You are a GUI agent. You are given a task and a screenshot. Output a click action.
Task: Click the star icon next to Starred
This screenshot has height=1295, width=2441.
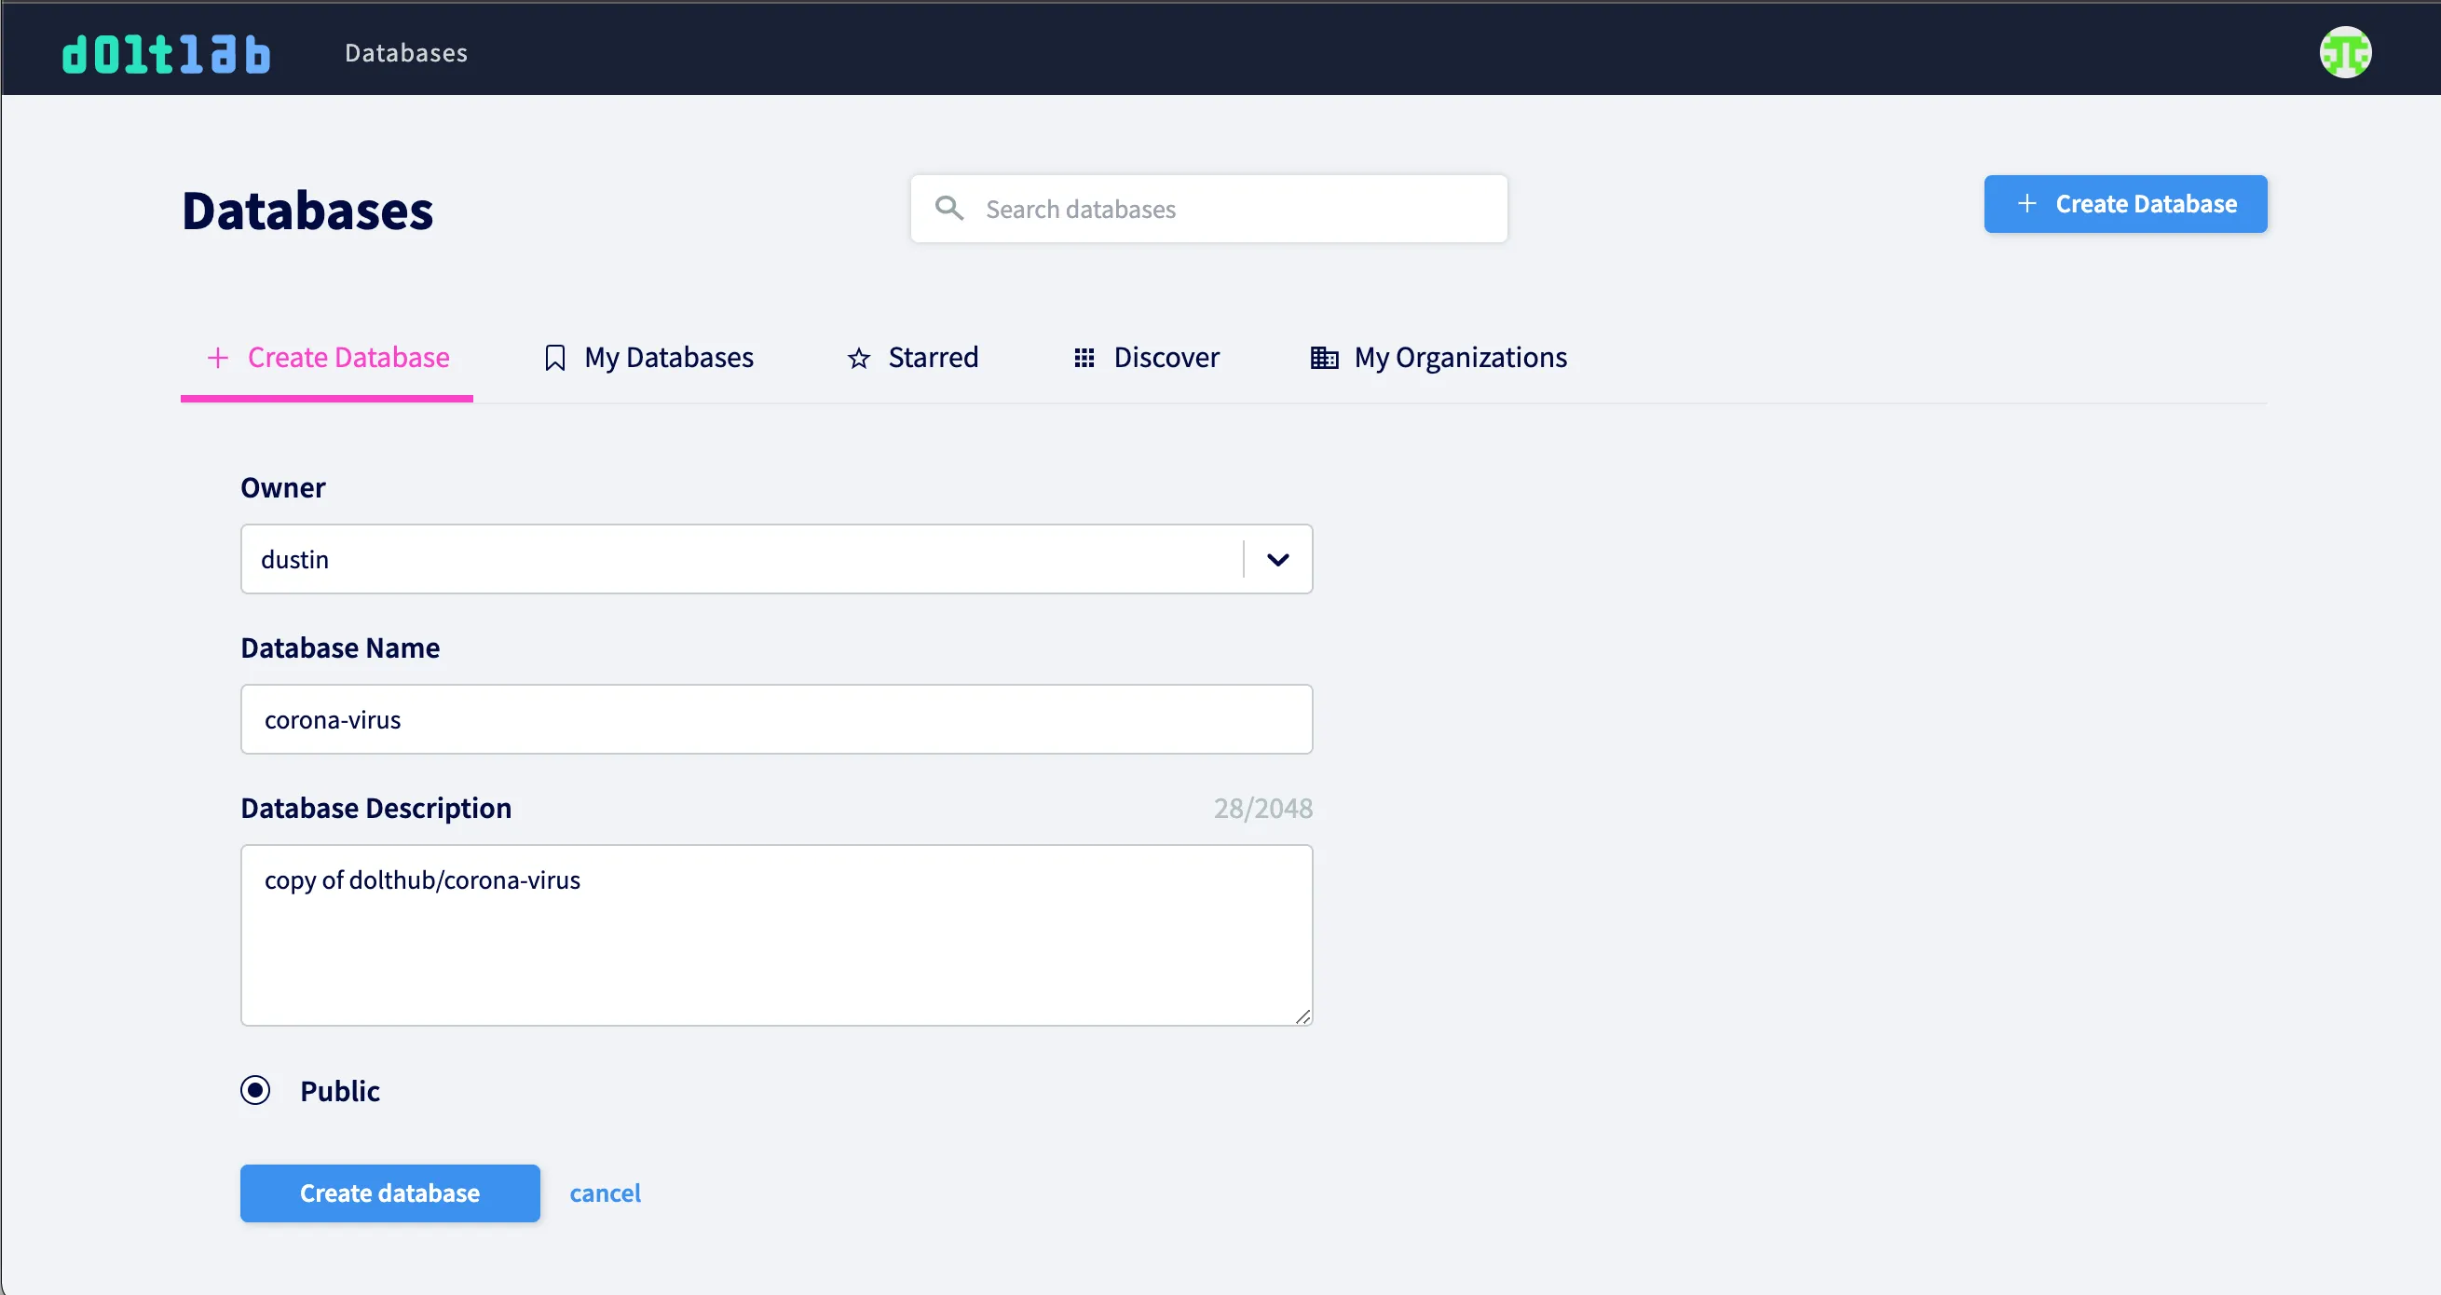tap(857, 358)
